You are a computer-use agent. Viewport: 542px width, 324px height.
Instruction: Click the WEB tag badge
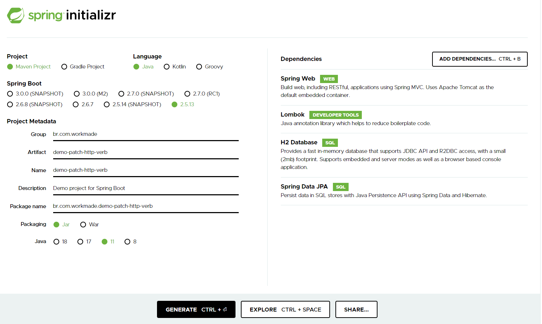pos(329,79)
